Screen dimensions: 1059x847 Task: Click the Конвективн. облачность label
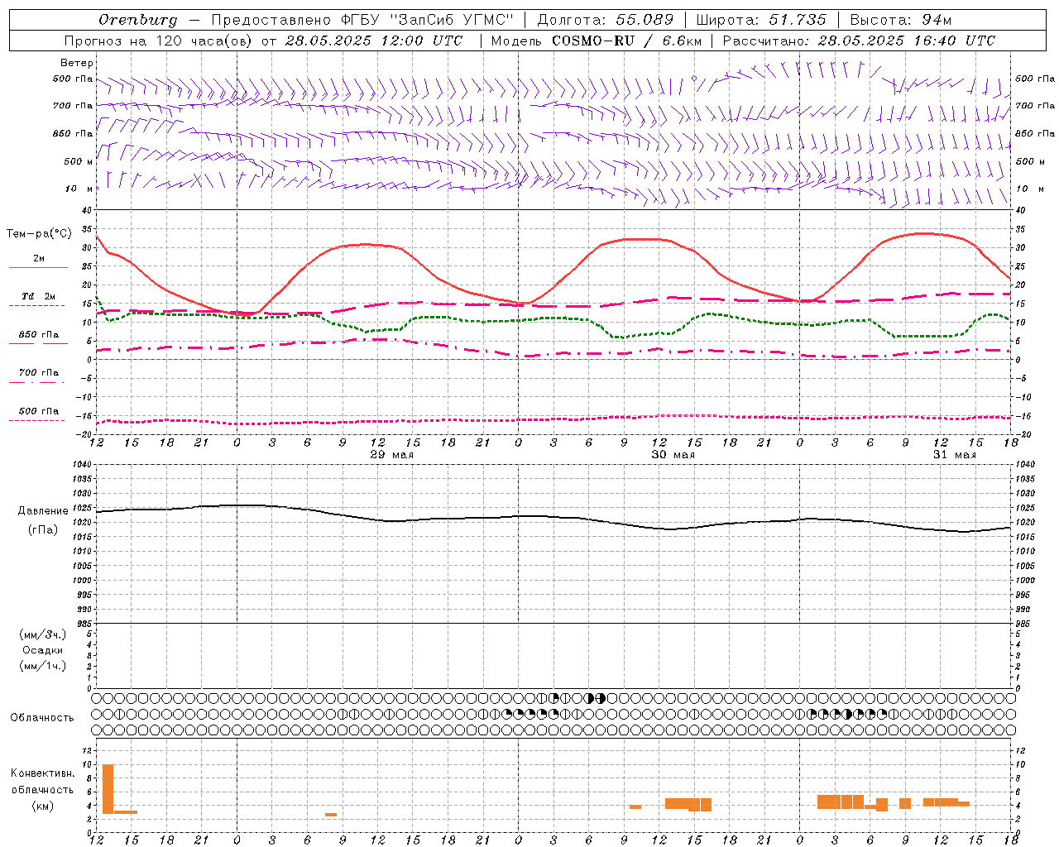pos(42,782)
